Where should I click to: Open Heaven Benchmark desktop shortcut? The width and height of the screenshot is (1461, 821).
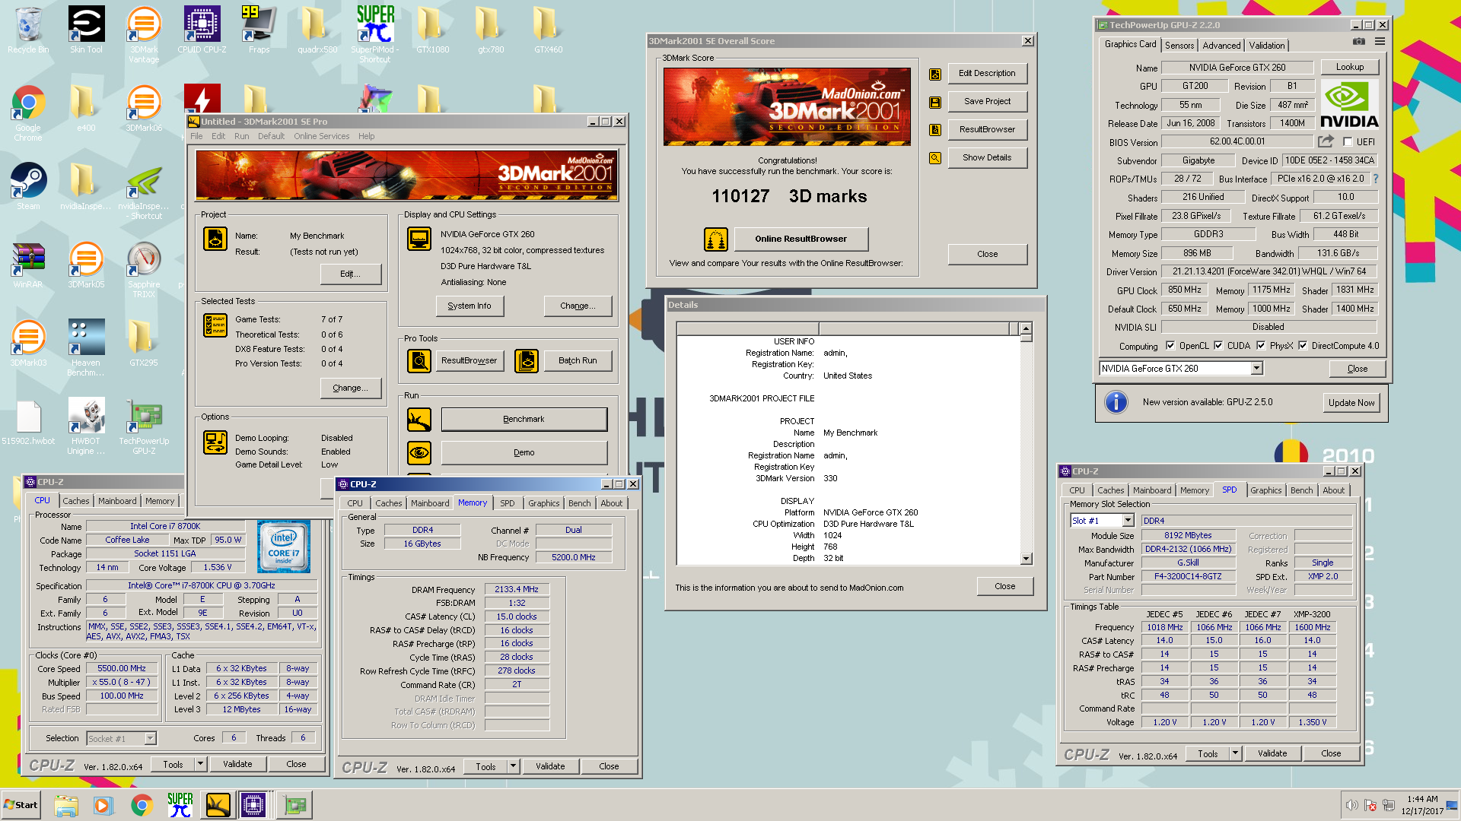coord(86,348)
